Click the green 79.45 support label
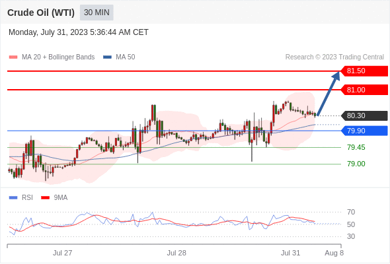Screen dimensions: 390x264 [356, 148]
